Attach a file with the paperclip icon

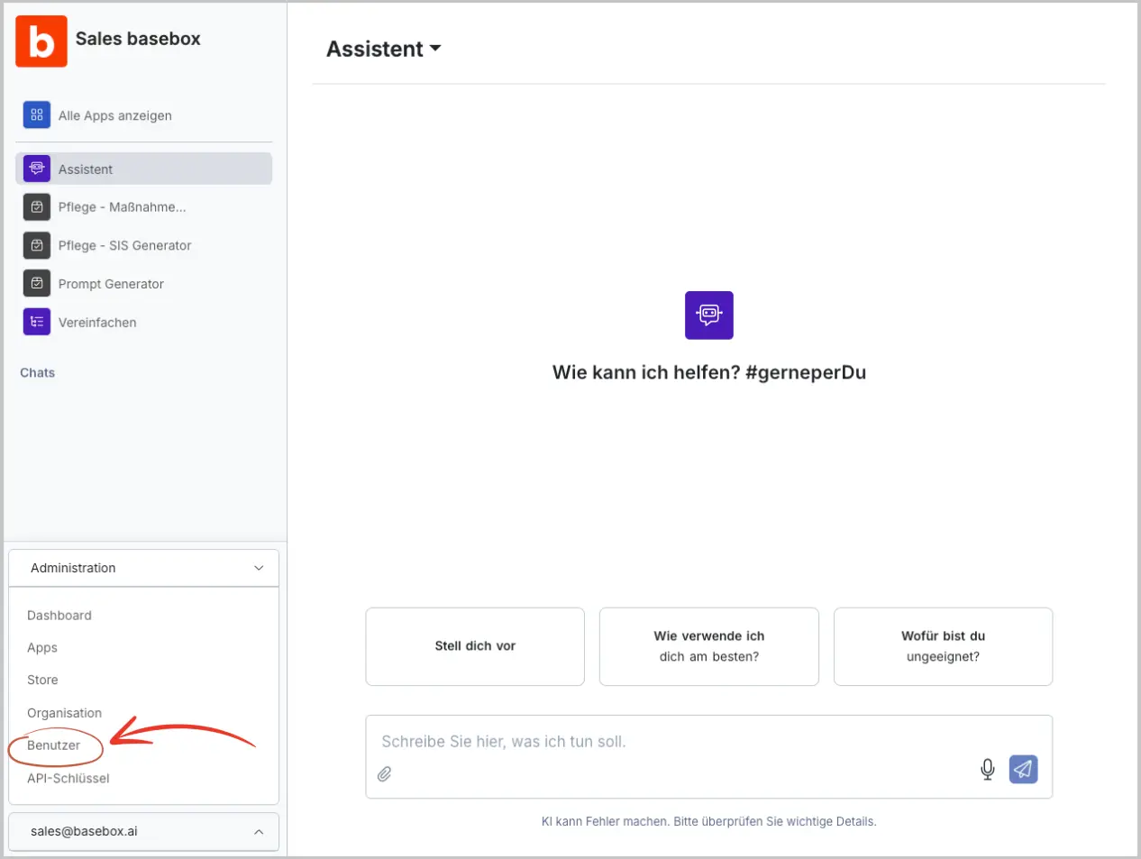(x=385, y=774)
